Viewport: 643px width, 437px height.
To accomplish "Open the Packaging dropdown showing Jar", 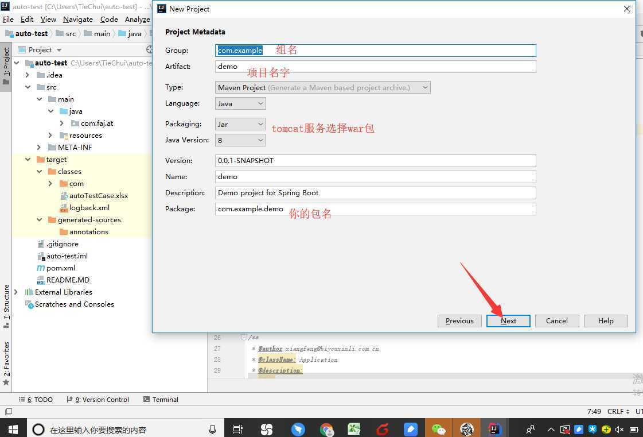I will click(x=240, y=124).
